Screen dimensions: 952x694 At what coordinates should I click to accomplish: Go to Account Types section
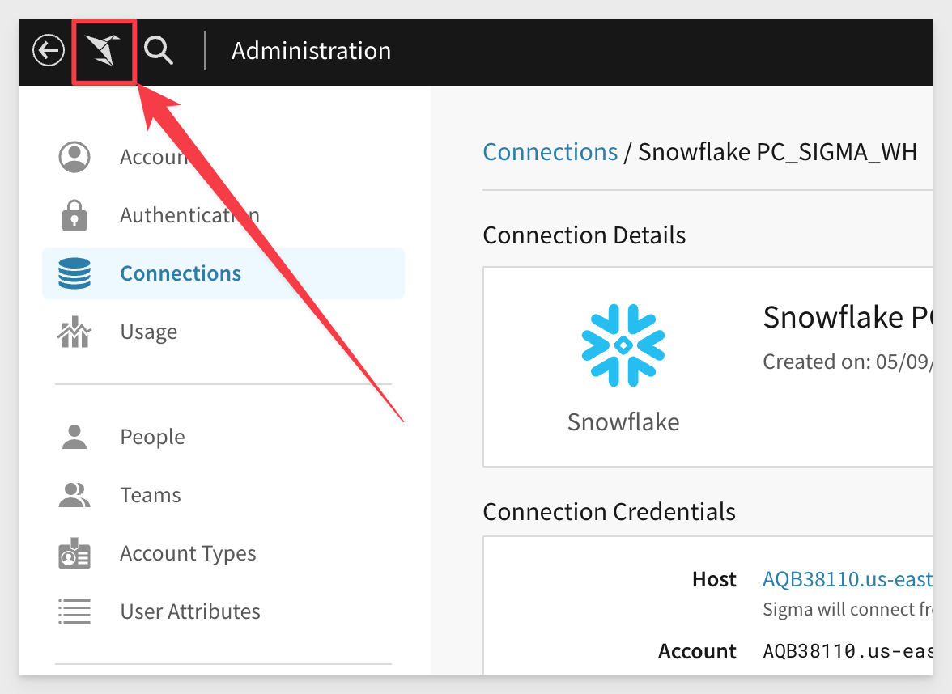188,553
